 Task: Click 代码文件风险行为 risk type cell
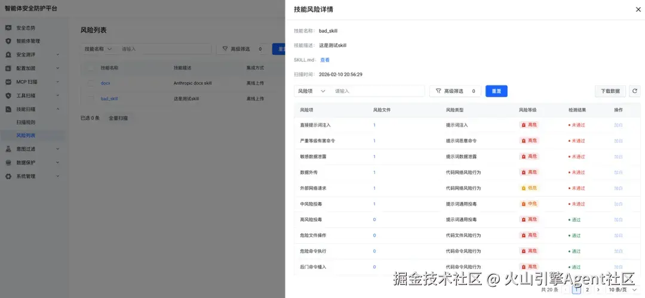point(463,235)
